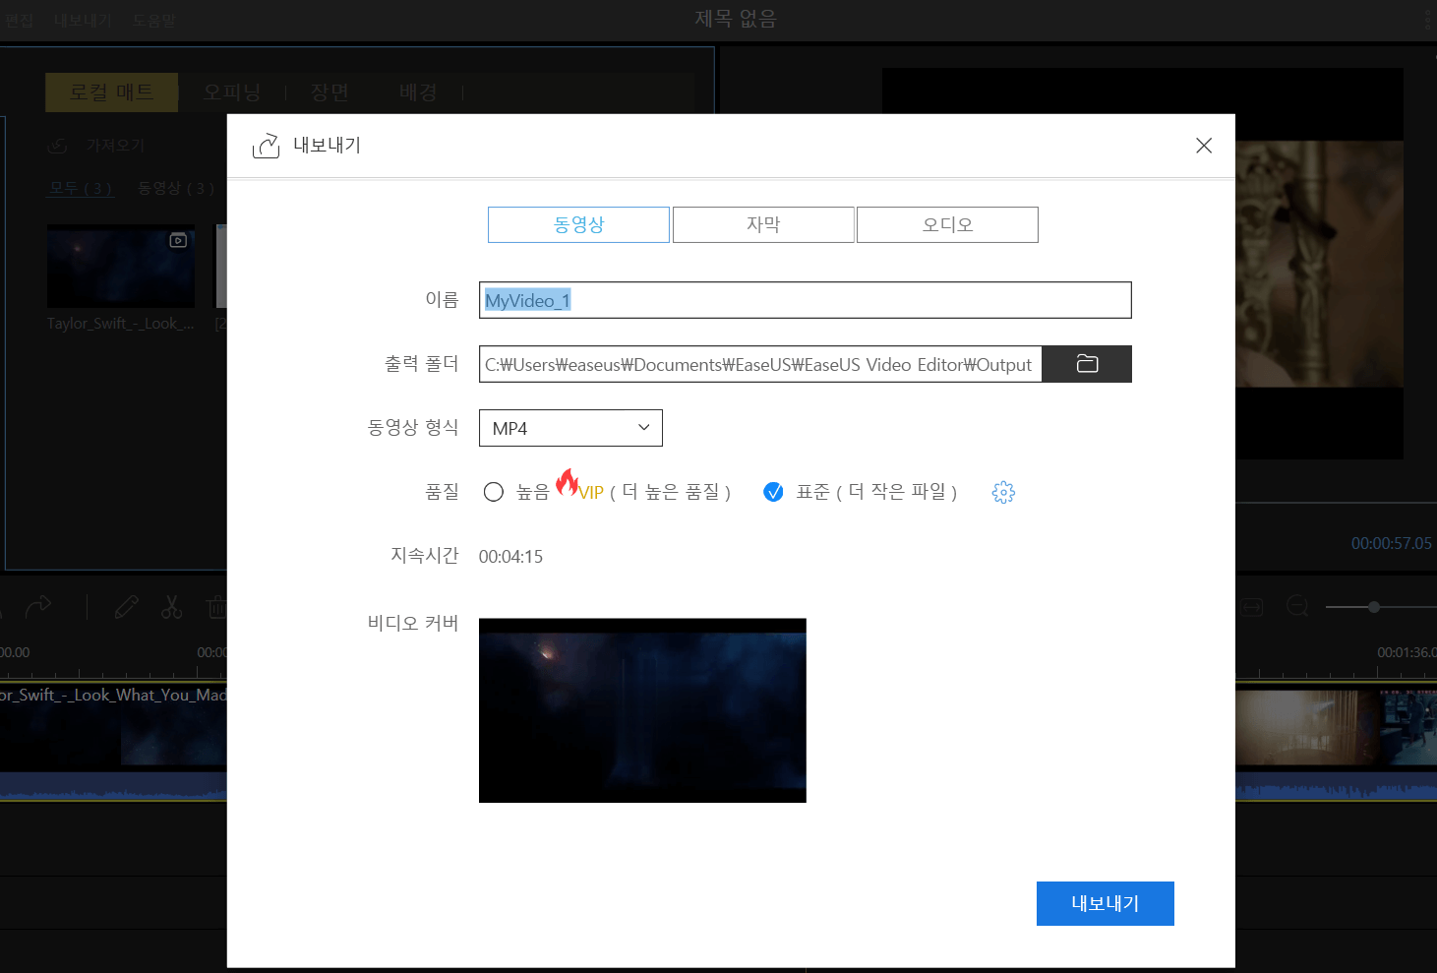Select the pencil edit tool on the timeline toolbar
The width and height of the screenshot is (1437, 973).
[126, 607]
